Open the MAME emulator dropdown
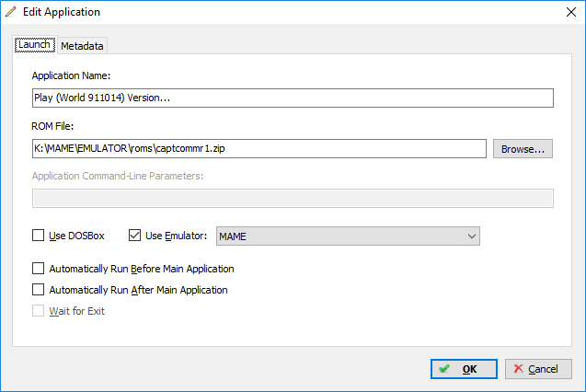The height and width of the screenshot is (392, 586). (x=348, y=236)
